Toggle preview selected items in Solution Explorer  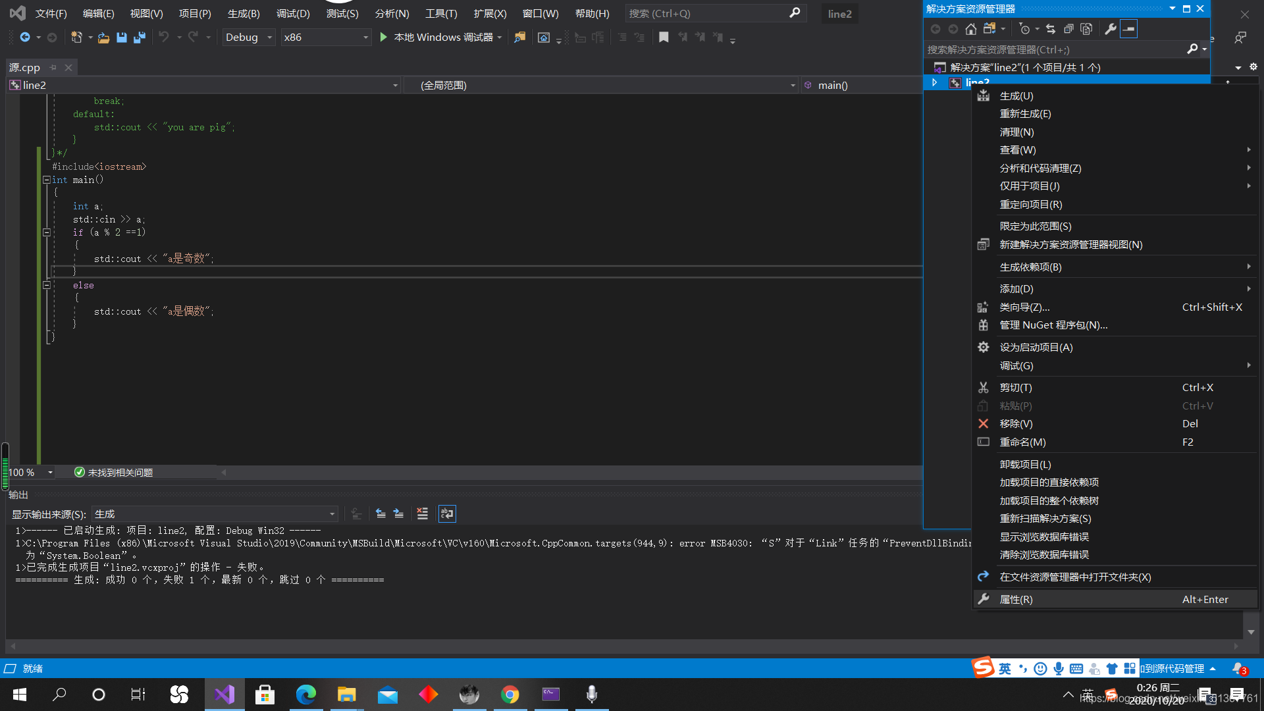(1128, 29)
